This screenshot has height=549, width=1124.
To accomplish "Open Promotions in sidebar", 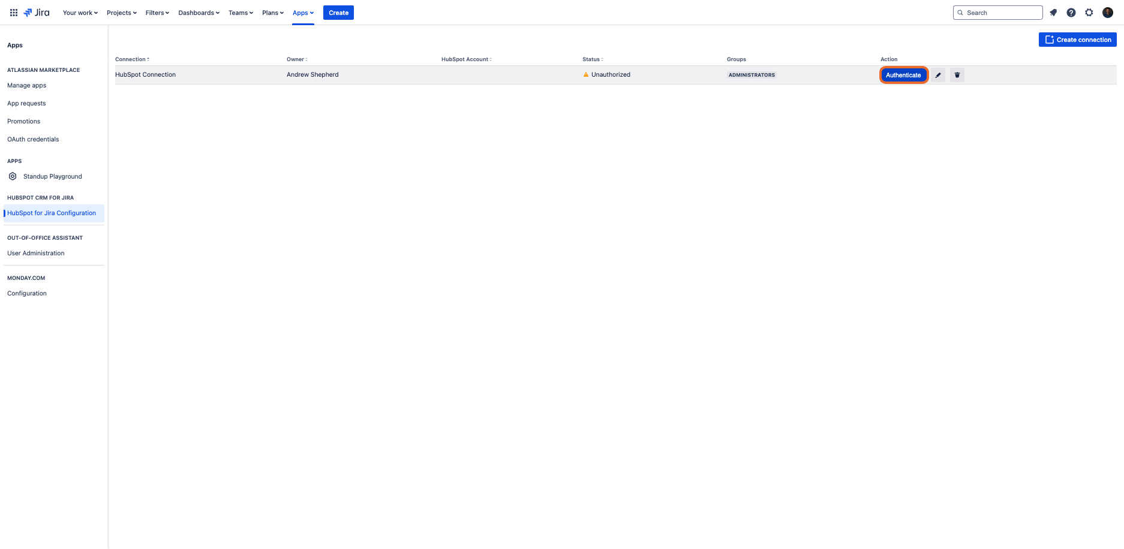I will [x=24, y=121].
